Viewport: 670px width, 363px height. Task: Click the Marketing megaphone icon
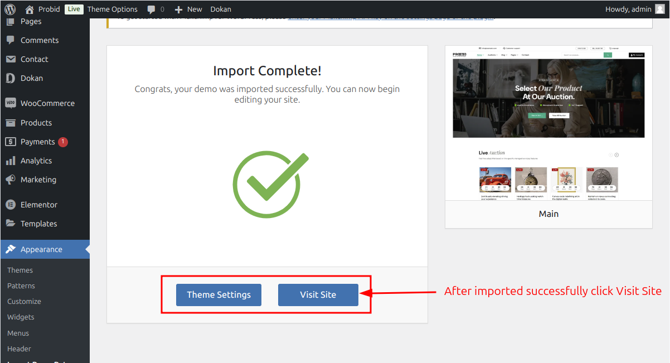point(11,180)
